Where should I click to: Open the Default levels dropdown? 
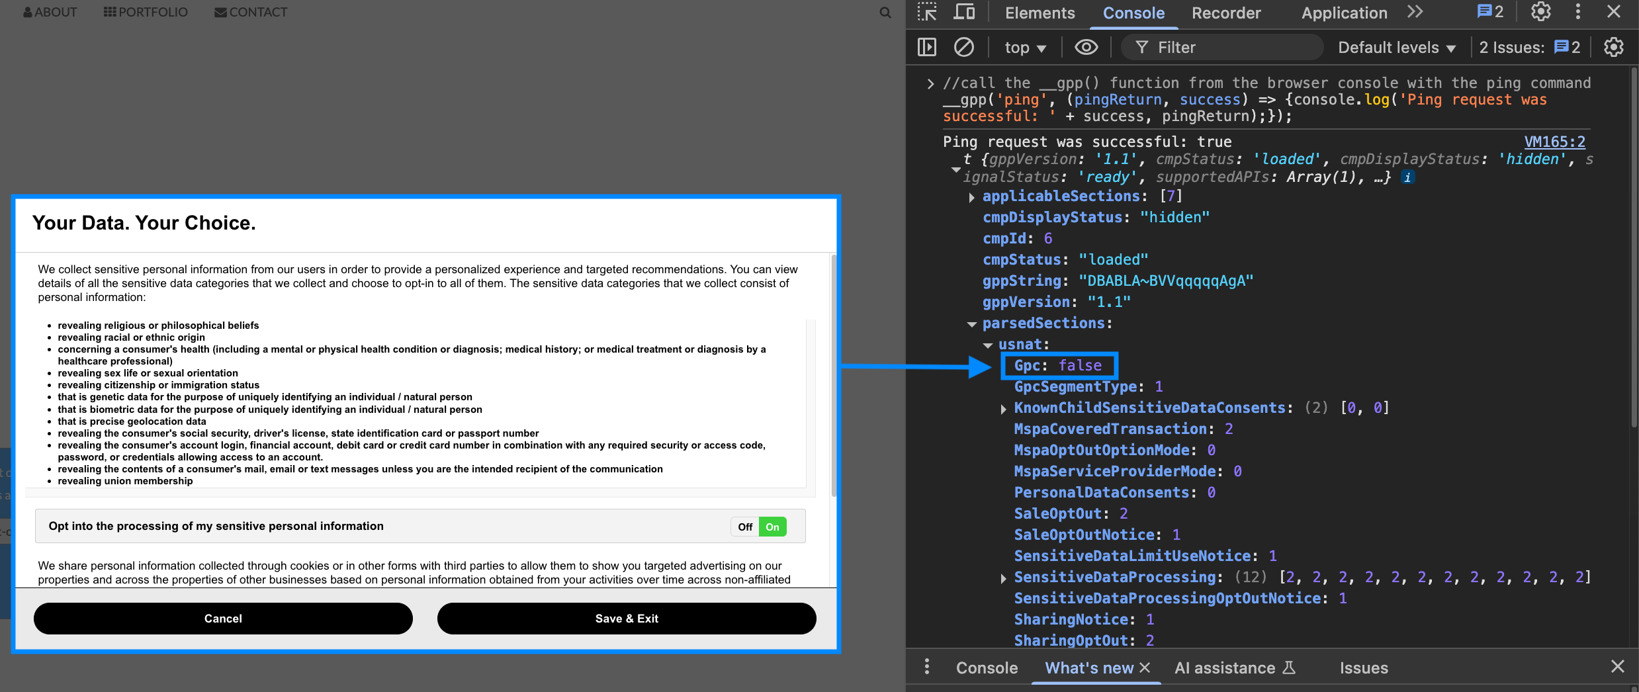tap(1397, 48)
